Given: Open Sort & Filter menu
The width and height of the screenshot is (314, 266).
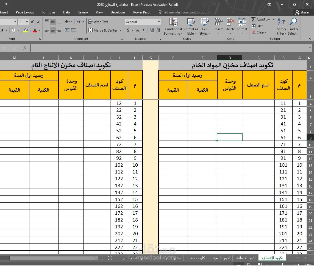Looking at the screenshot, I should click(x=282, y=26).
